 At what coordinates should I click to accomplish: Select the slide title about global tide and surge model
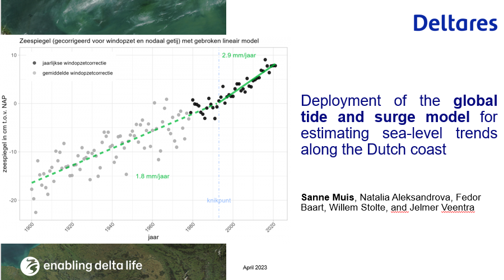[399, 125]
